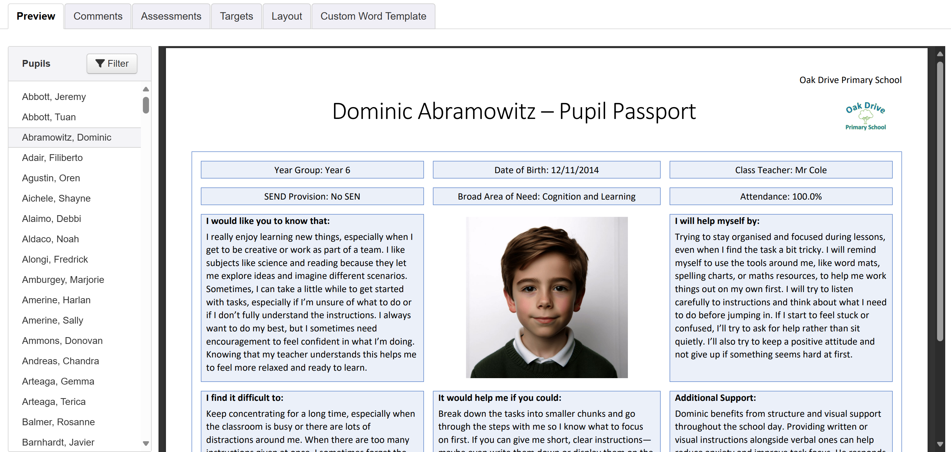
Task: Open the Comments tab
Action: click(97, 16)
